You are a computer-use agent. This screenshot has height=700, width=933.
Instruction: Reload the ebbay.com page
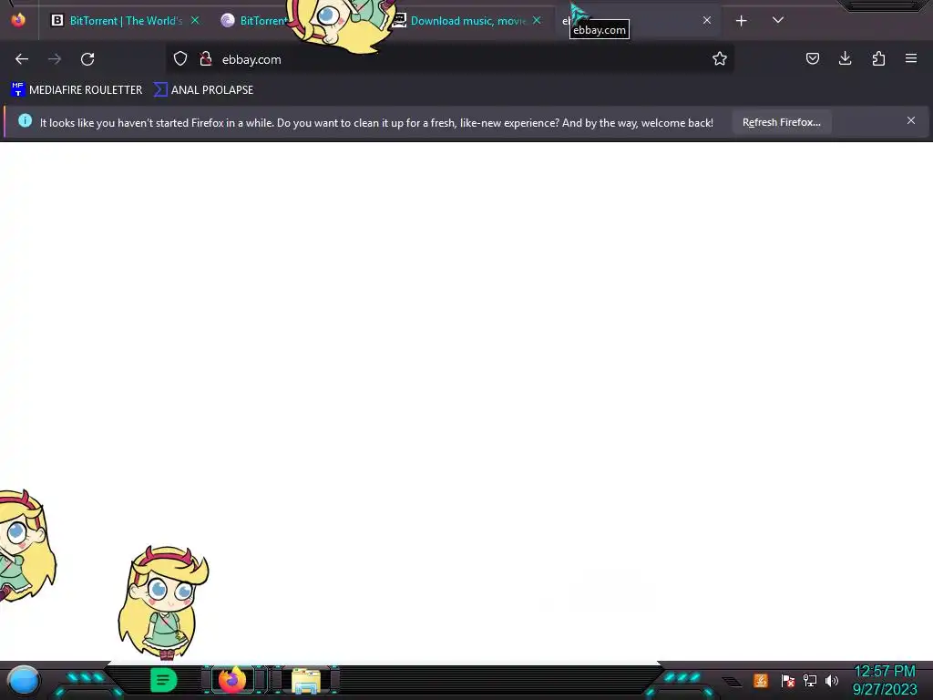click(87, 59)
